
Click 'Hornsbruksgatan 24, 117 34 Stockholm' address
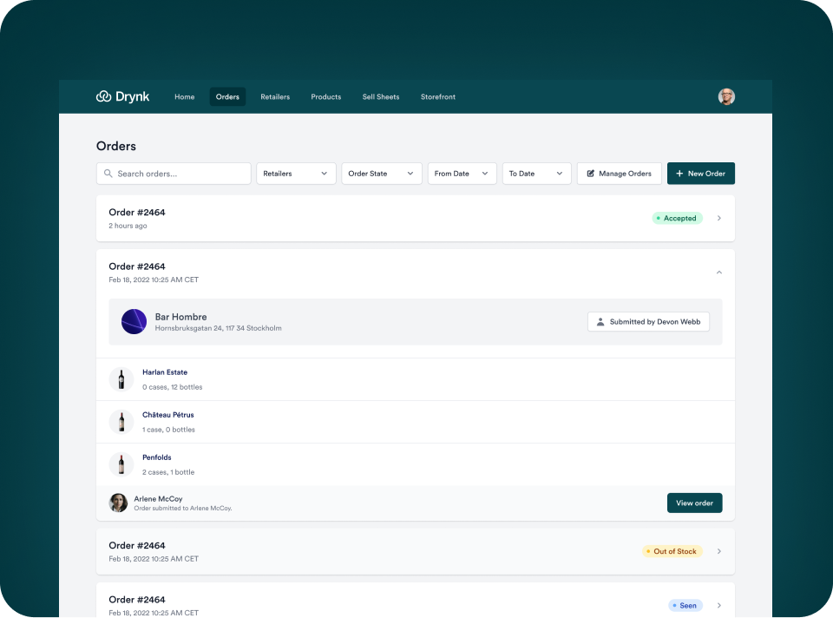tap(219, 328)
